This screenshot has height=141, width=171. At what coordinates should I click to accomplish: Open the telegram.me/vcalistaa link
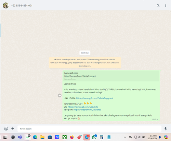[x=87, y=110]
